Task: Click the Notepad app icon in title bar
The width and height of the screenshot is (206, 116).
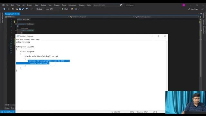Action: (x=17, y=36)
